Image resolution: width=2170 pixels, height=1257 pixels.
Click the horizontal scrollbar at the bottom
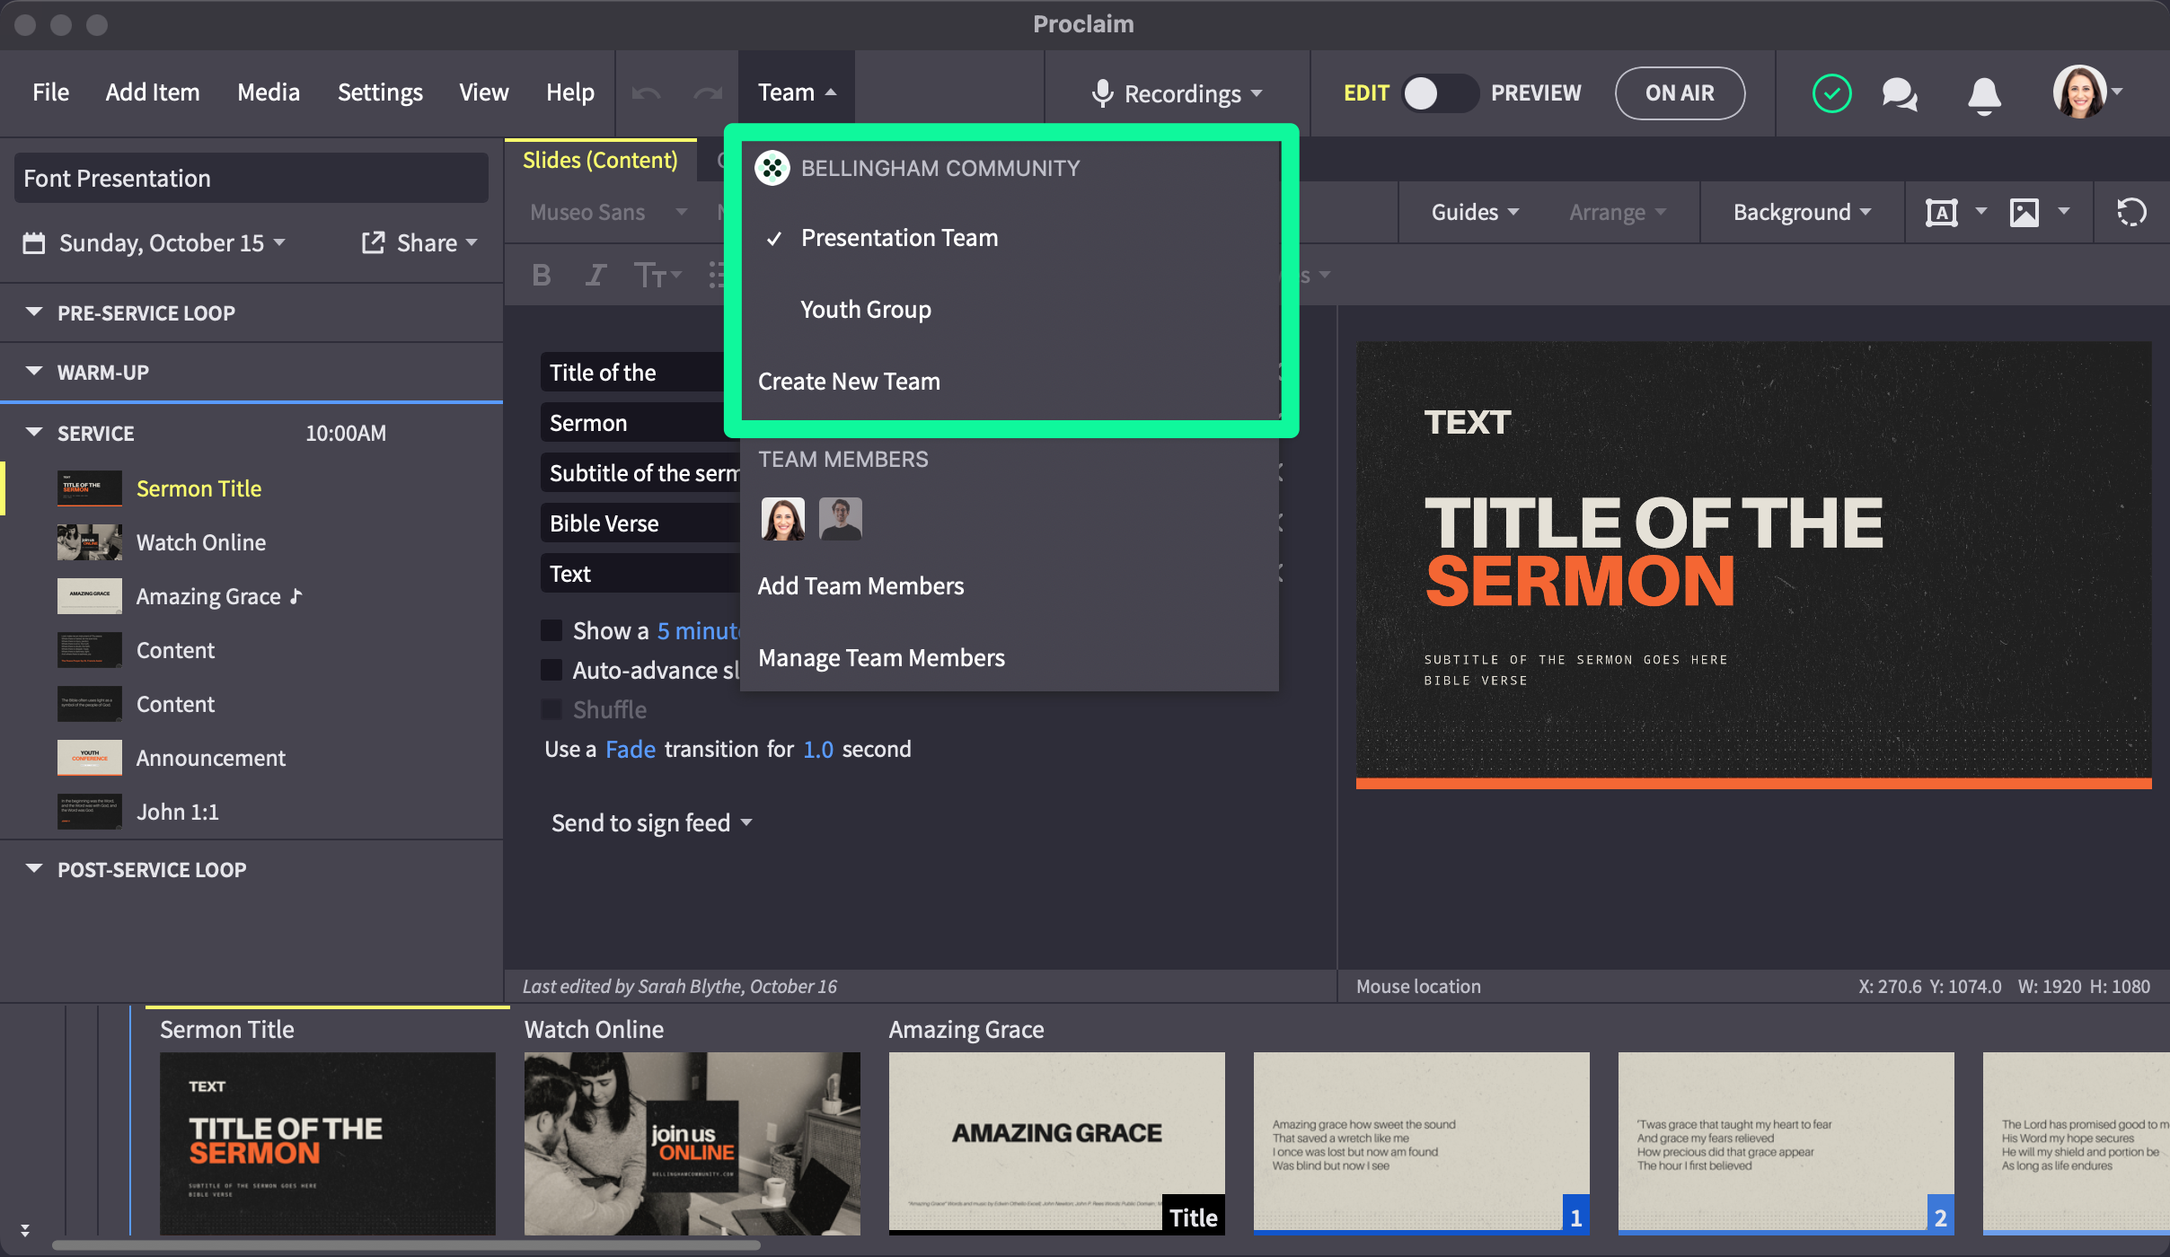point(406,1245)
